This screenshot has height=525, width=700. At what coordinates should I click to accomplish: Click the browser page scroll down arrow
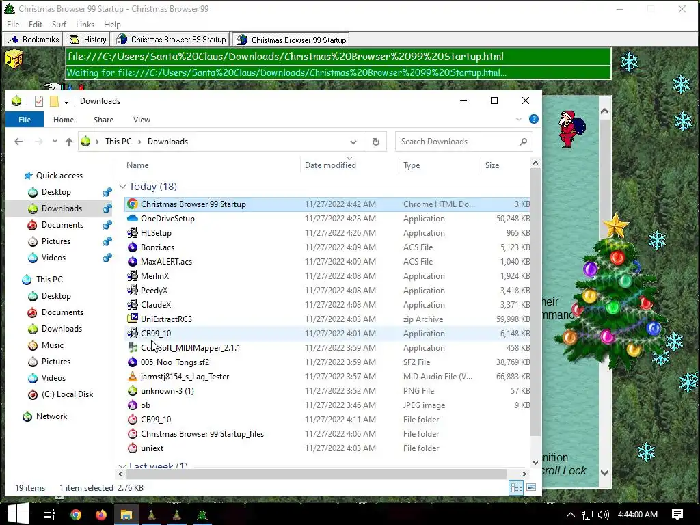tap(604, 472)
